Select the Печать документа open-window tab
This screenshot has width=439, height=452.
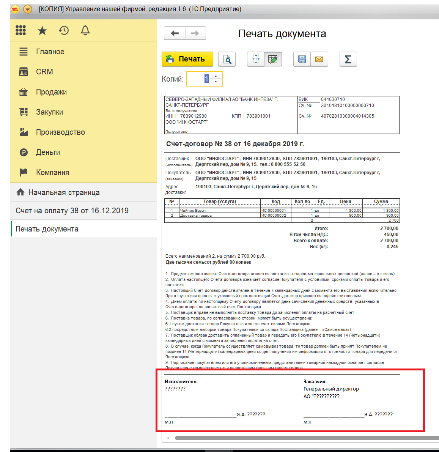pyautogui.click(x=83, y=229)
